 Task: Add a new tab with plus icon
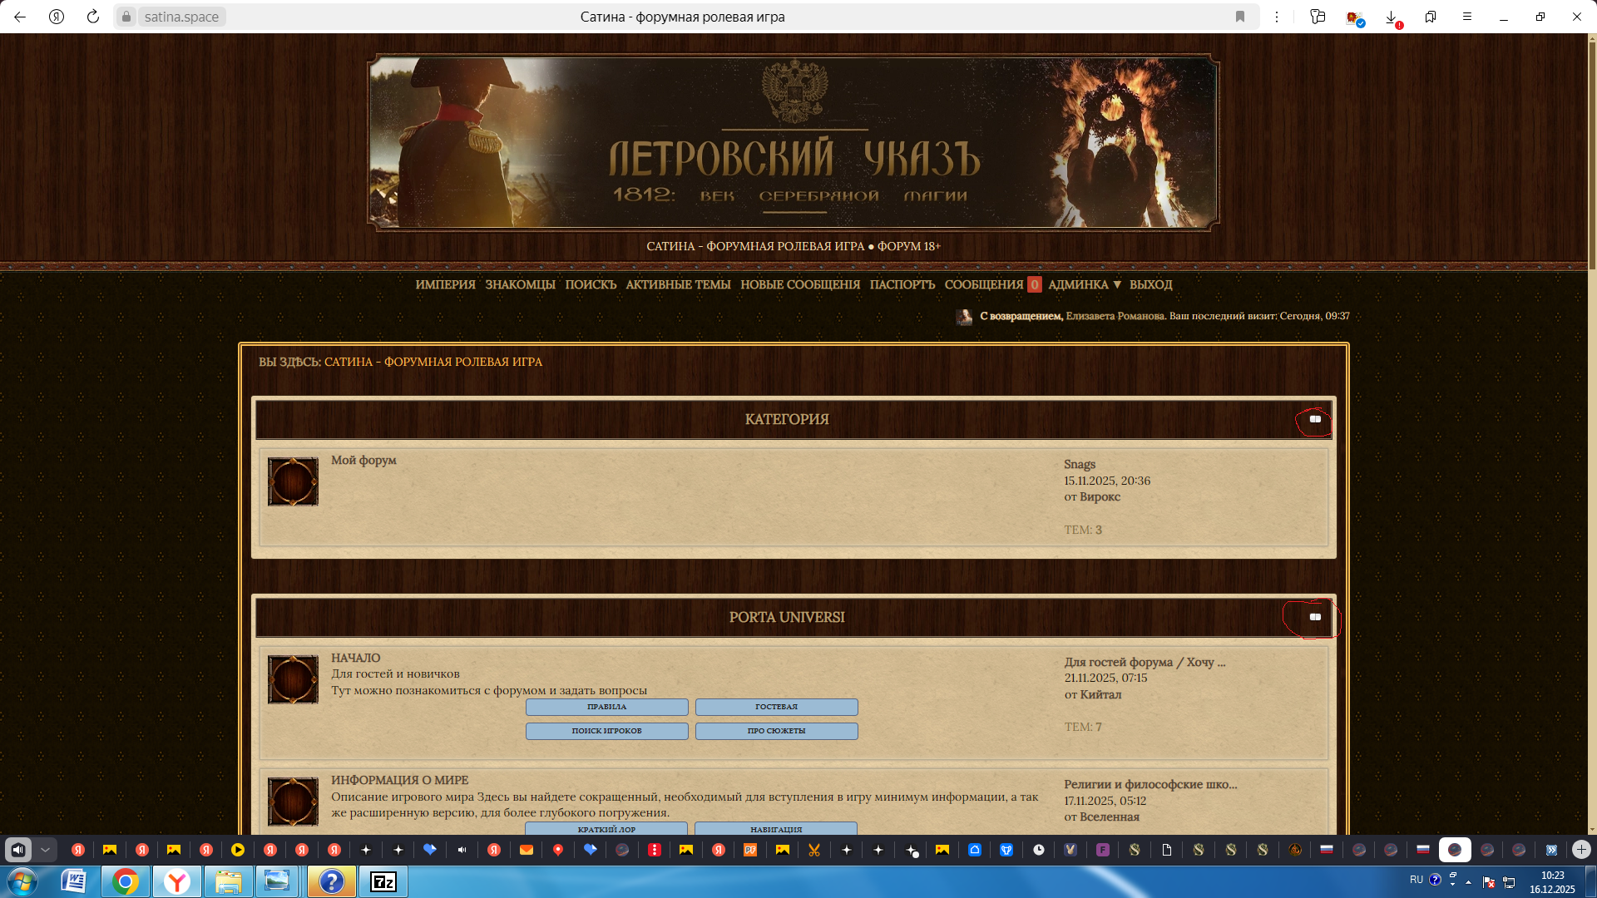[x=1581, y=850]
